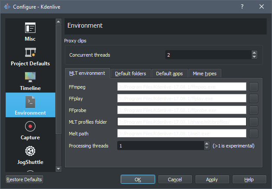Open the Default apps tab
272x189 pixels.
(169, 74)
